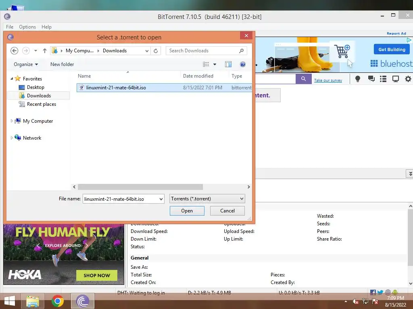Select Downloads in Favorites
413x309 pixels.
[39, 96]
